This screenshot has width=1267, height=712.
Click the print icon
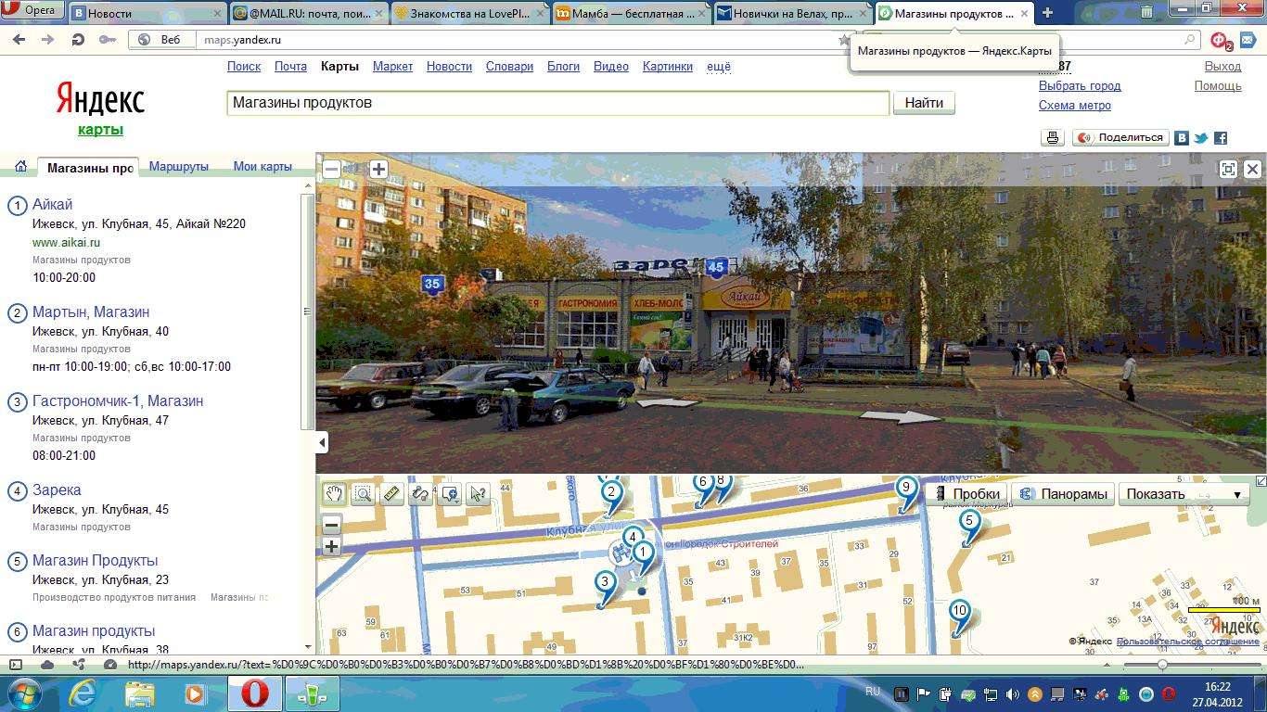[x=1053, y=137]
